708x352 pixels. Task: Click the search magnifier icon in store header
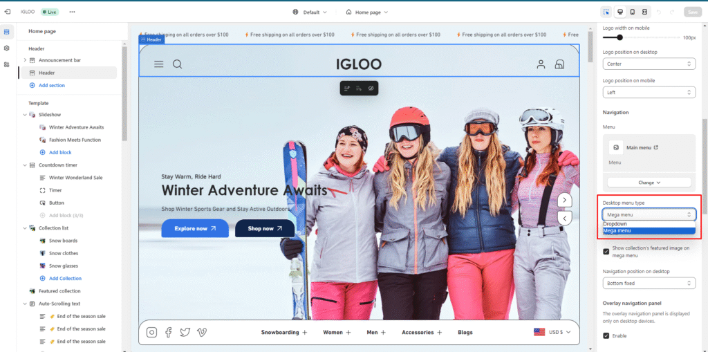tap(177, 64)
